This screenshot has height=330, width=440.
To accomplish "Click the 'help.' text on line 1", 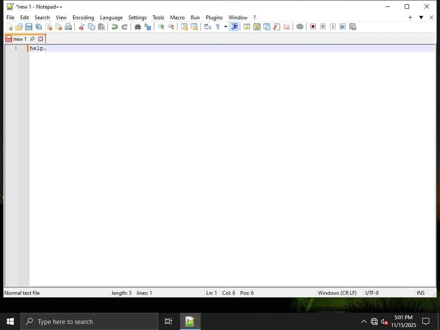I will click(38, 48).
